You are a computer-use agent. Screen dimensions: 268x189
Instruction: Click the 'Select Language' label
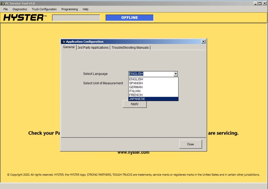coord(95,74)
